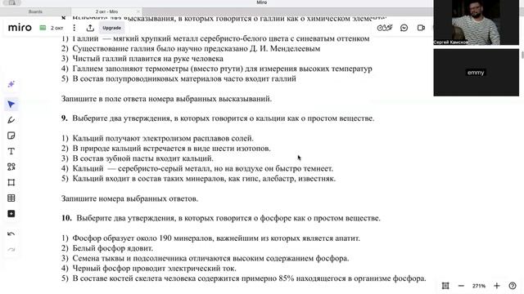Image resolution: width=524 pixels, height=294 pixels.
Task: Click 'Фосфор образует около 190 минералов' line
Action: pos(216,238)
